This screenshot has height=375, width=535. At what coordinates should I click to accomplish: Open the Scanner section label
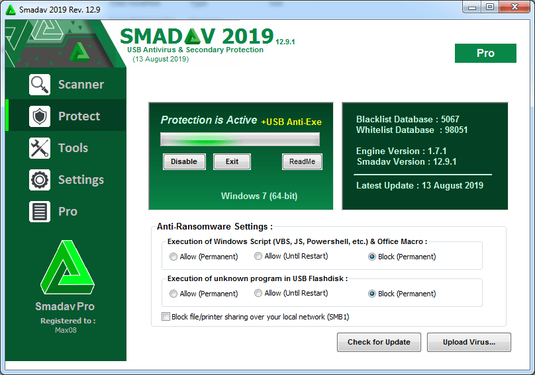pos(81,85)
